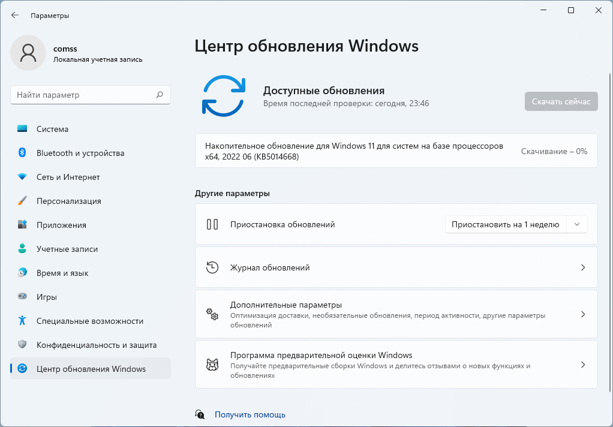This screenshot has height=427, width=613.
Task: Click the KB5014668 cumulative update entry
Action: pyautogui.click(x=396, y=151)
